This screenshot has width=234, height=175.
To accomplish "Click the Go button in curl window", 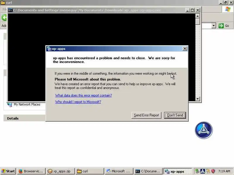I will [x=224, y=26].
